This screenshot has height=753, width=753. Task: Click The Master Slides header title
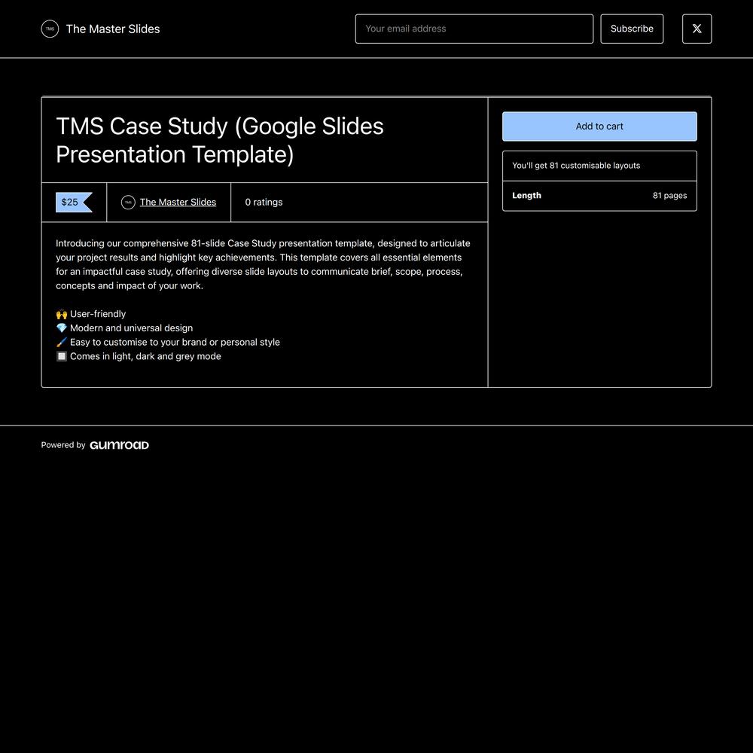(113, 29)
